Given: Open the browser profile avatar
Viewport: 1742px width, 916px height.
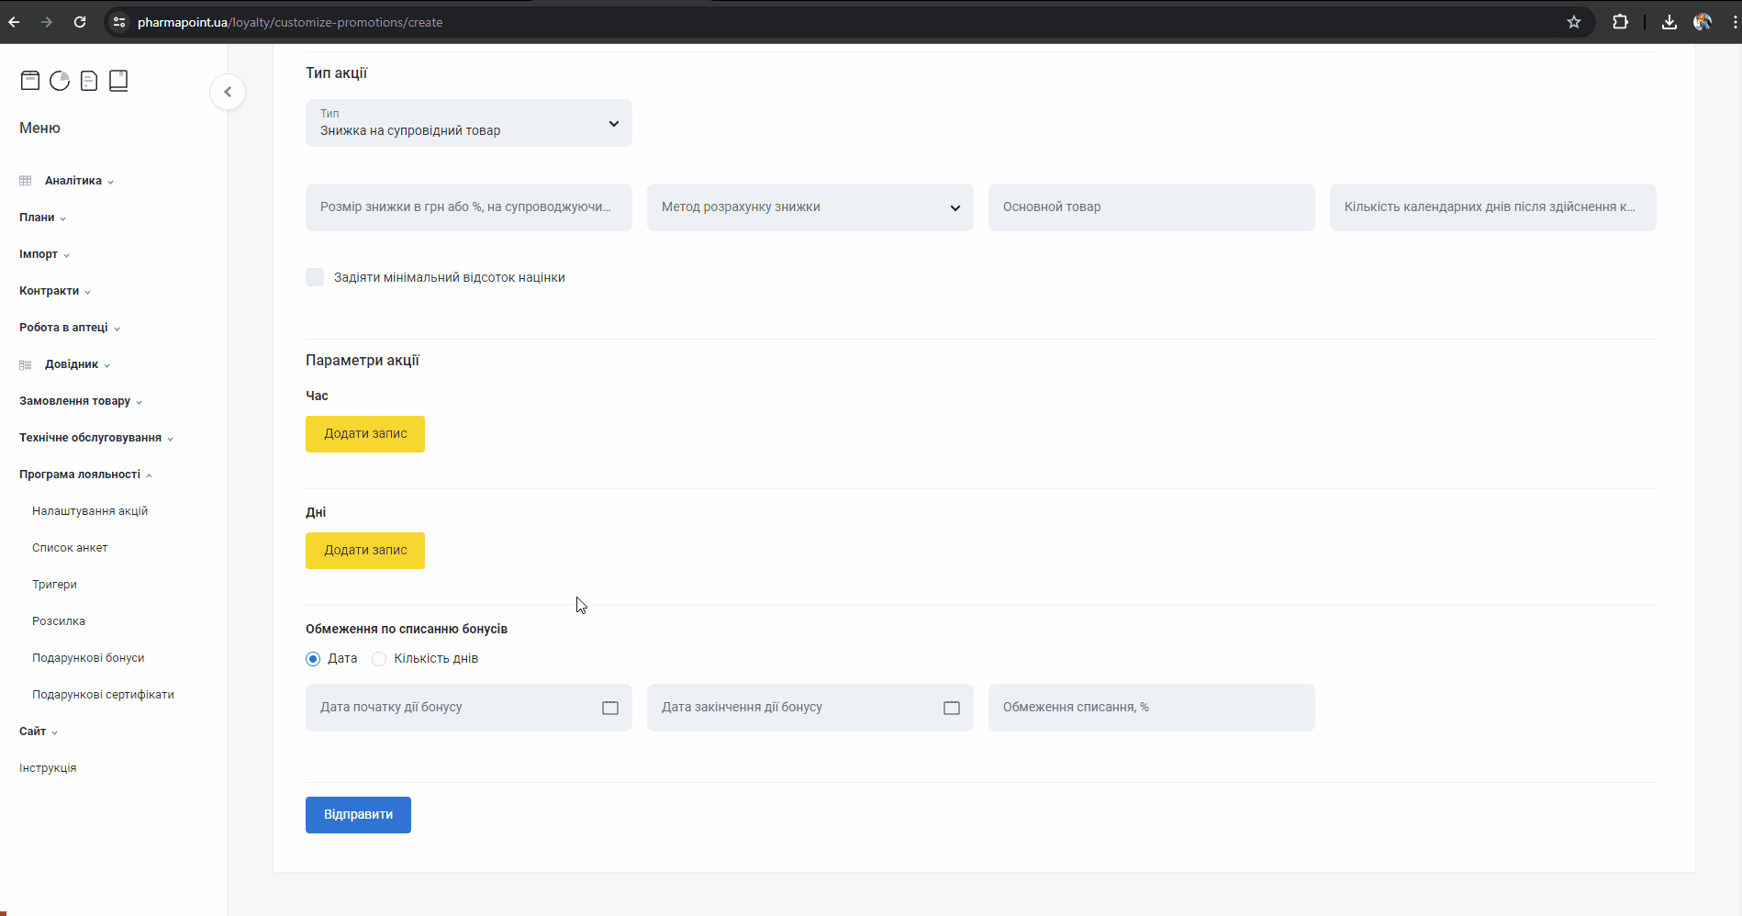Looking at the screenshot, I should coord(1703,22).
